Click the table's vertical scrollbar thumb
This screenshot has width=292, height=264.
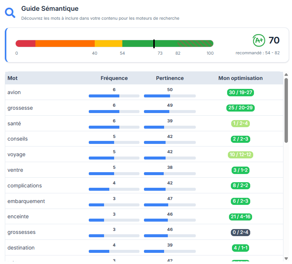(x=286, y=110)
